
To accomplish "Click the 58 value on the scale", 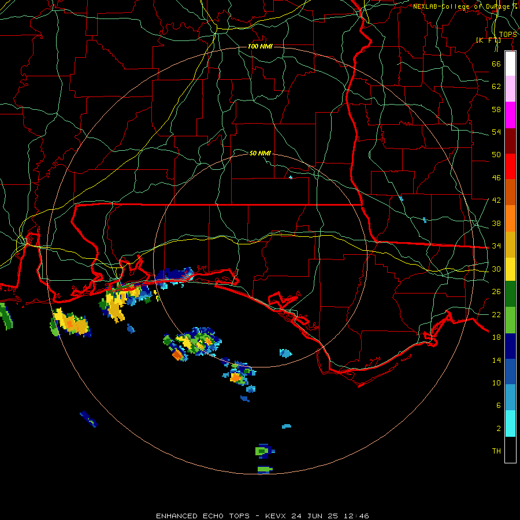I will [x=496, y=109].
